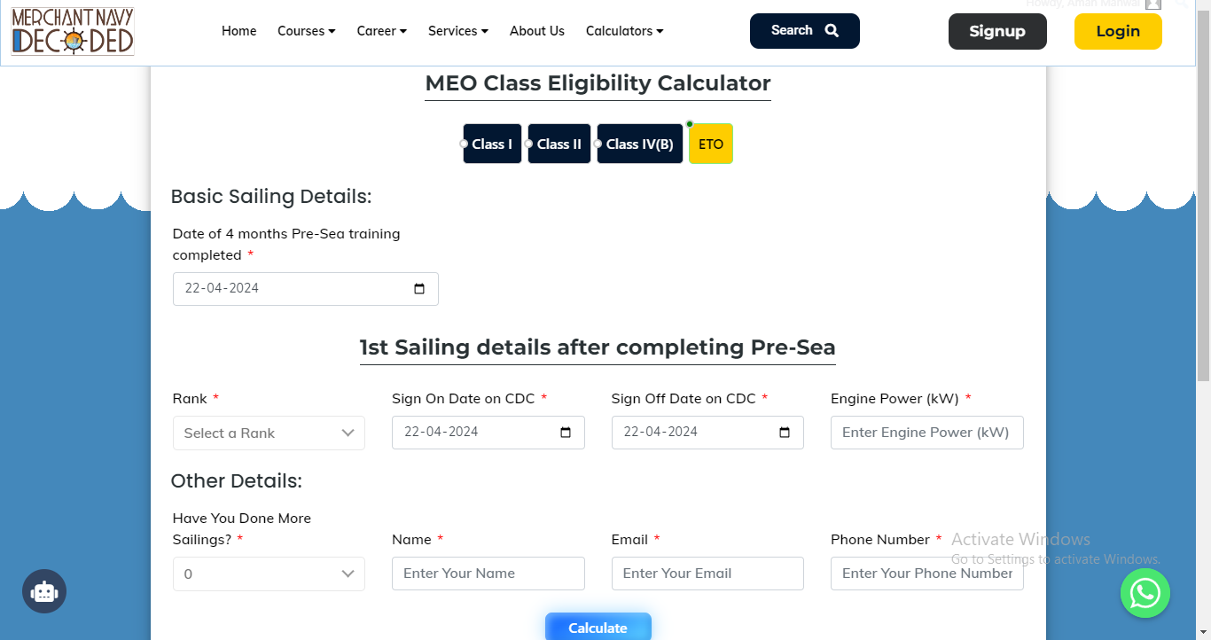Click the Merchant Navy Decoded logo
The height and width of the screenshot is (640, 1211).
pos(73,32)
